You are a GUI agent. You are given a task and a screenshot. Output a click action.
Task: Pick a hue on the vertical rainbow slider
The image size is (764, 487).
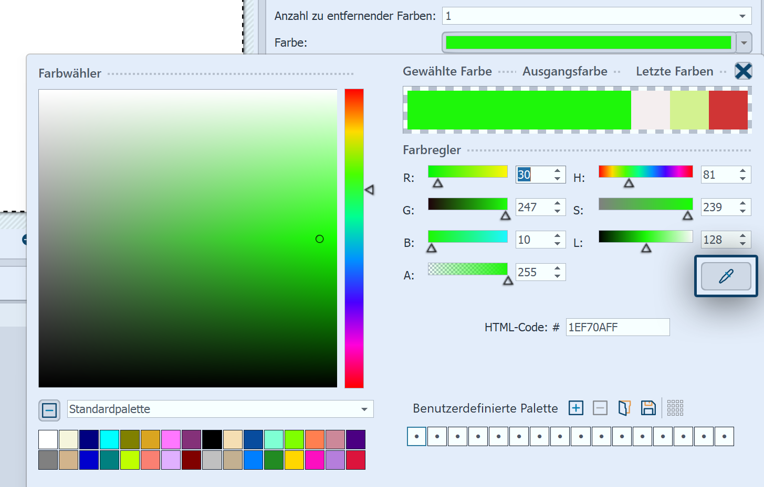pyautogui.click(x=354, y=239)
